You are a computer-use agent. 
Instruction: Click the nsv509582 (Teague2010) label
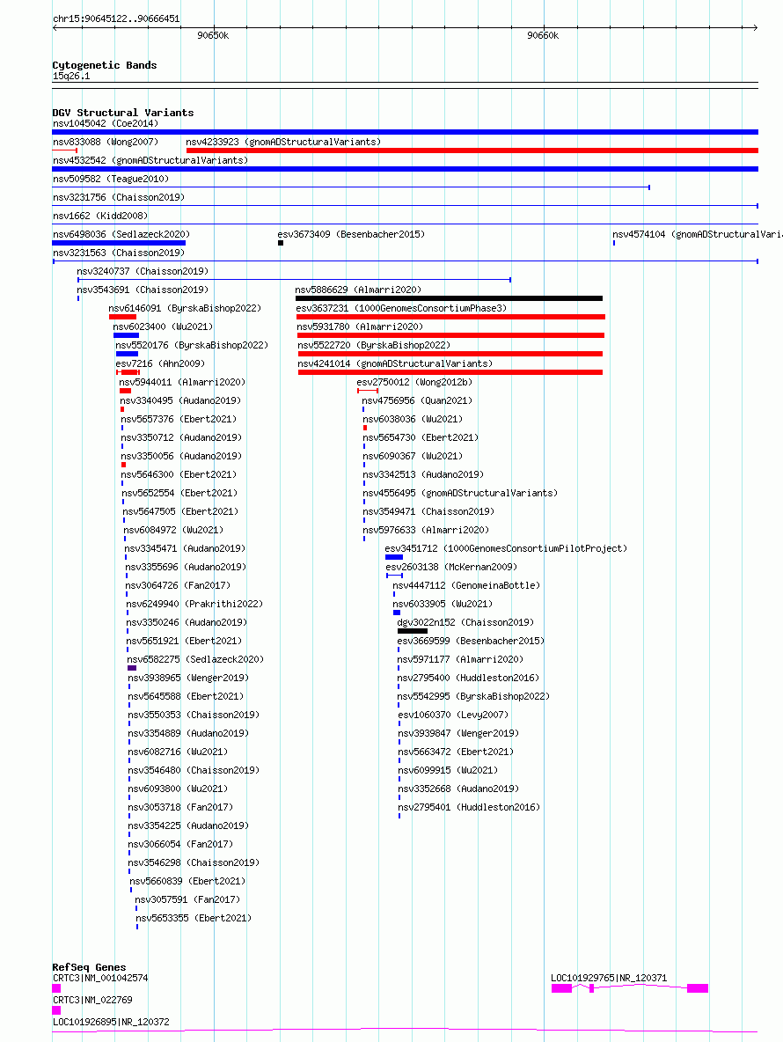pos(111,180)
